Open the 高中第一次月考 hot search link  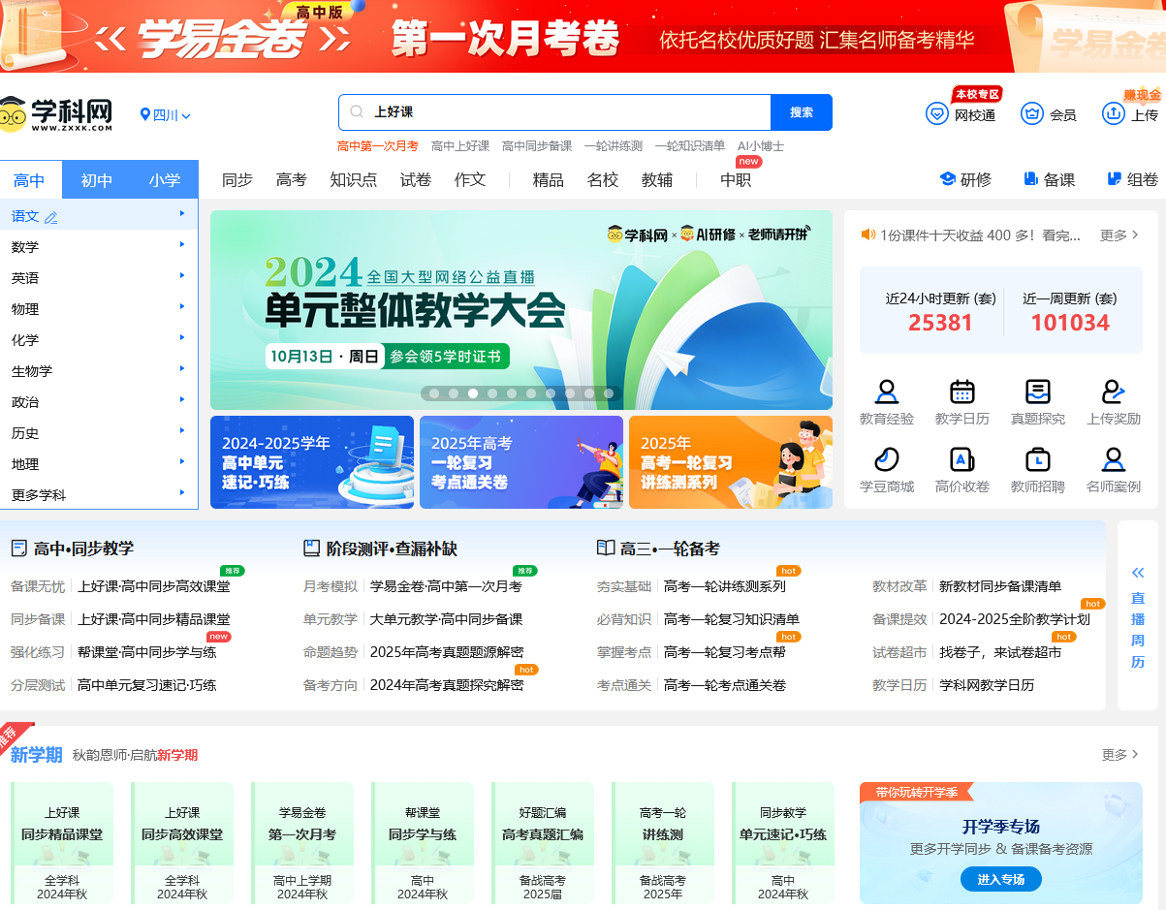coord(378,146)
